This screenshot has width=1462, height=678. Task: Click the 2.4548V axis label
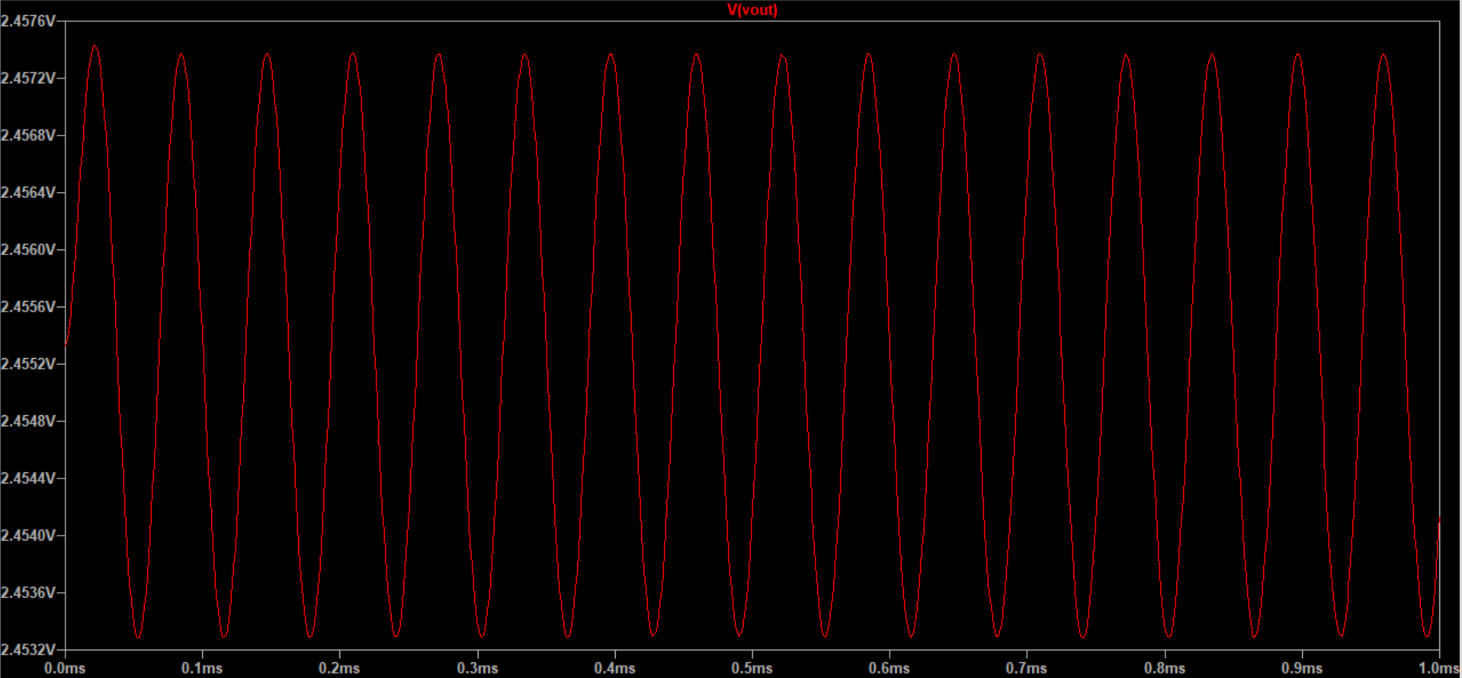click(28, 421)
